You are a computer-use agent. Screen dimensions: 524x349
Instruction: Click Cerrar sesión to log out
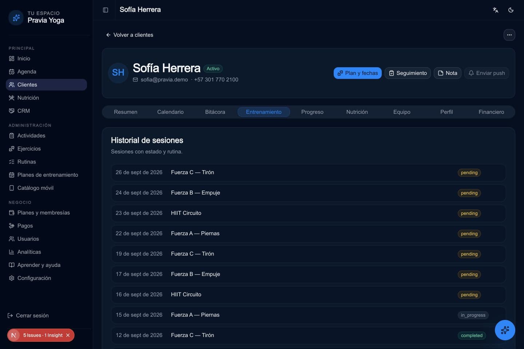click(28, 316)
